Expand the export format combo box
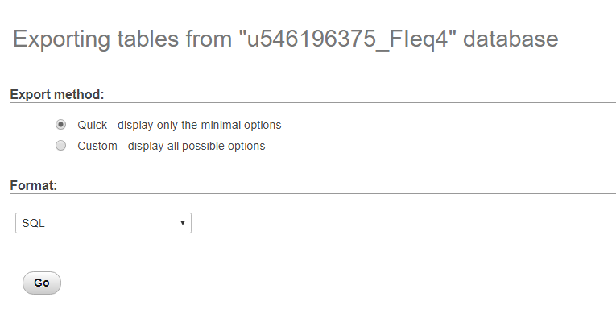 (x=103, y=223)
